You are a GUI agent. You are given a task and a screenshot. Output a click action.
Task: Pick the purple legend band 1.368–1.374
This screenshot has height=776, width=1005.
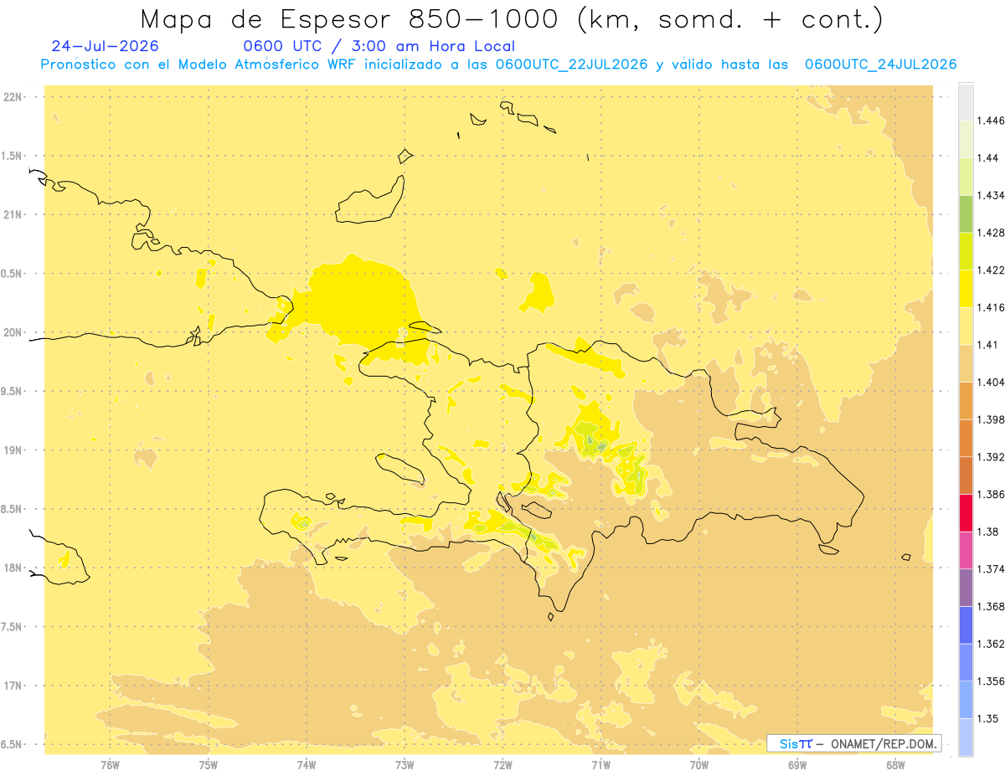966,587
